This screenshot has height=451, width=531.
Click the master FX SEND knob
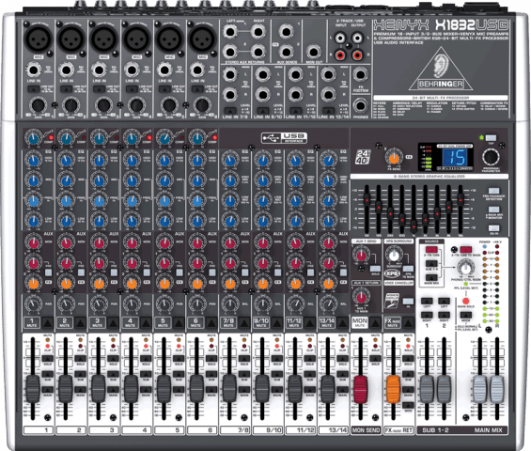pos(394,158)
